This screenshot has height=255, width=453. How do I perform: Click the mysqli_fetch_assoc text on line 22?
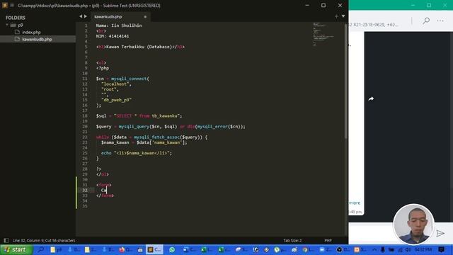click(x=156, y=137)
